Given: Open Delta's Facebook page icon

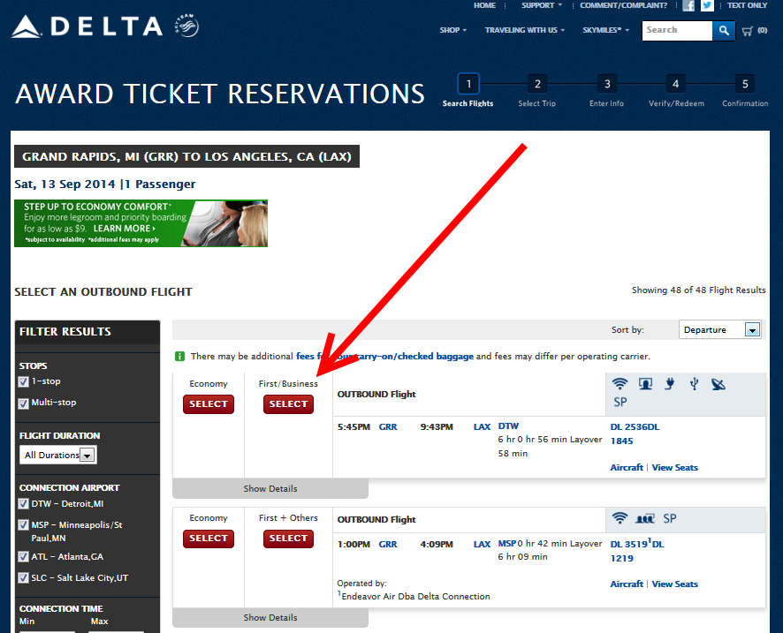Looking at the screenshot, I should [689, 5].
